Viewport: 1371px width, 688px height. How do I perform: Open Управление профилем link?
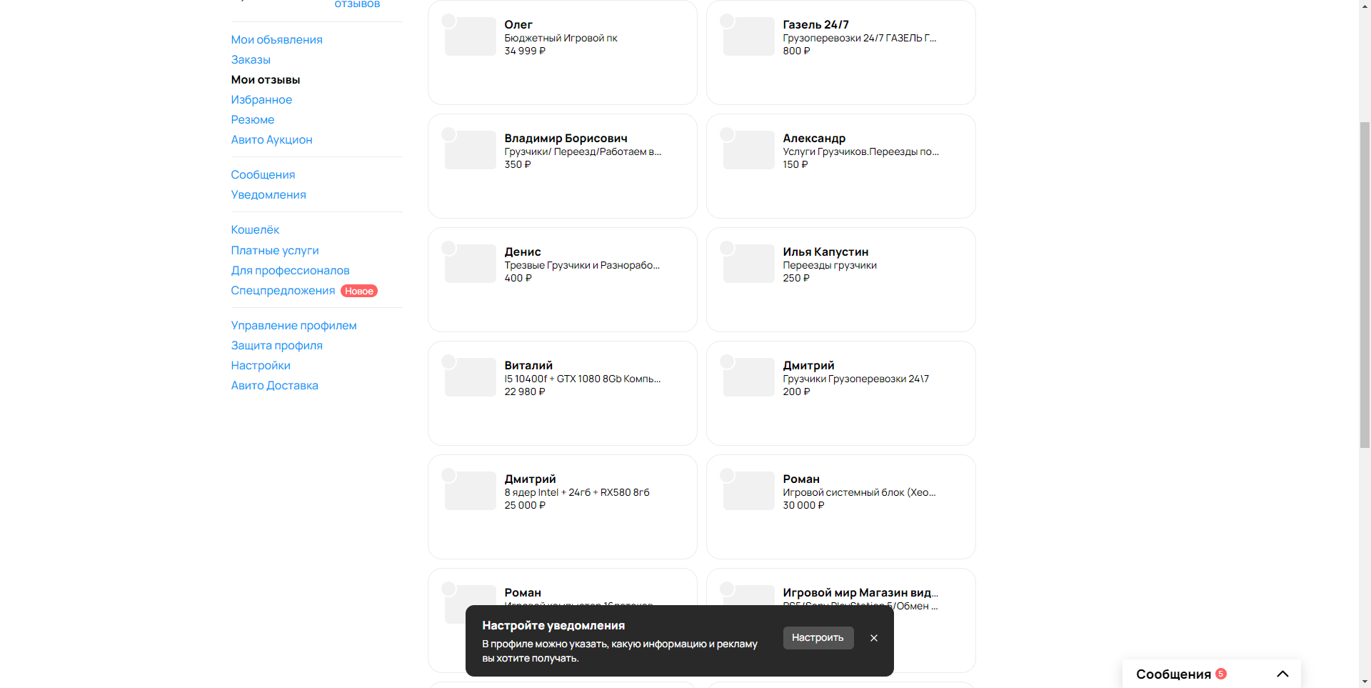(293, 325)
